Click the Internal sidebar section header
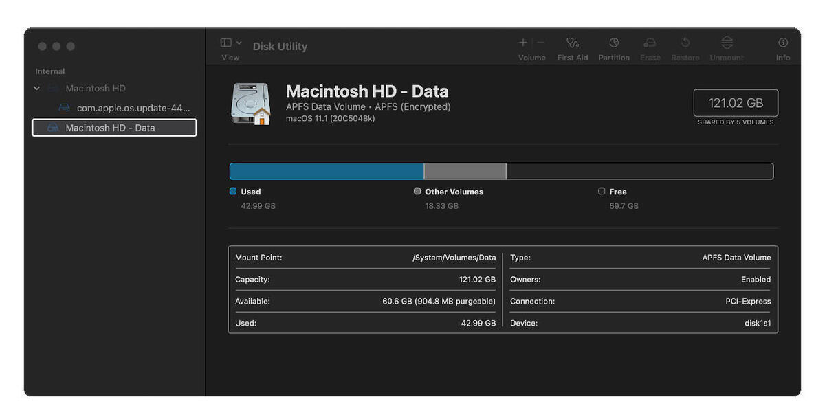 [50, 71]
